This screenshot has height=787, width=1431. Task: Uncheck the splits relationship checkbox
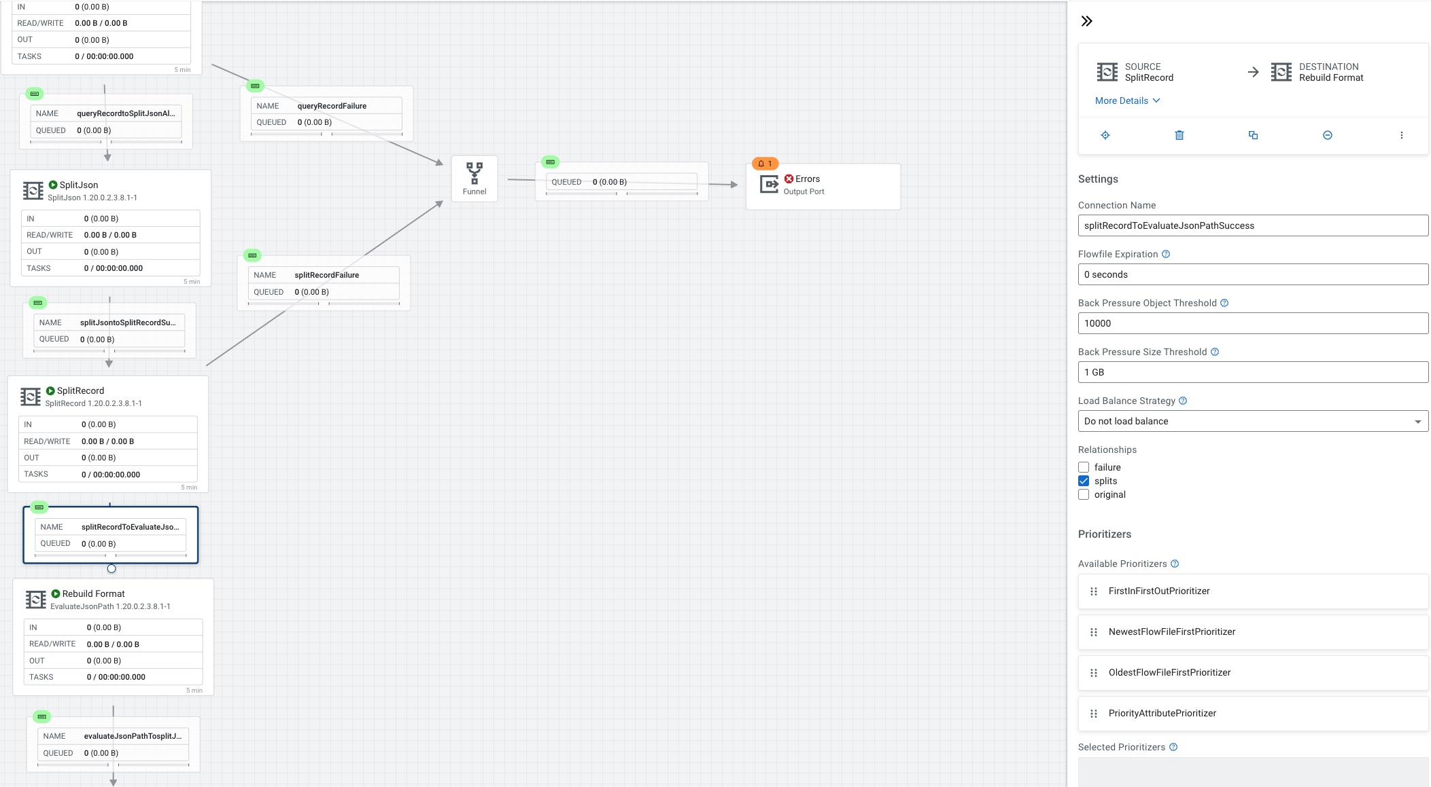click(1084, 481)
